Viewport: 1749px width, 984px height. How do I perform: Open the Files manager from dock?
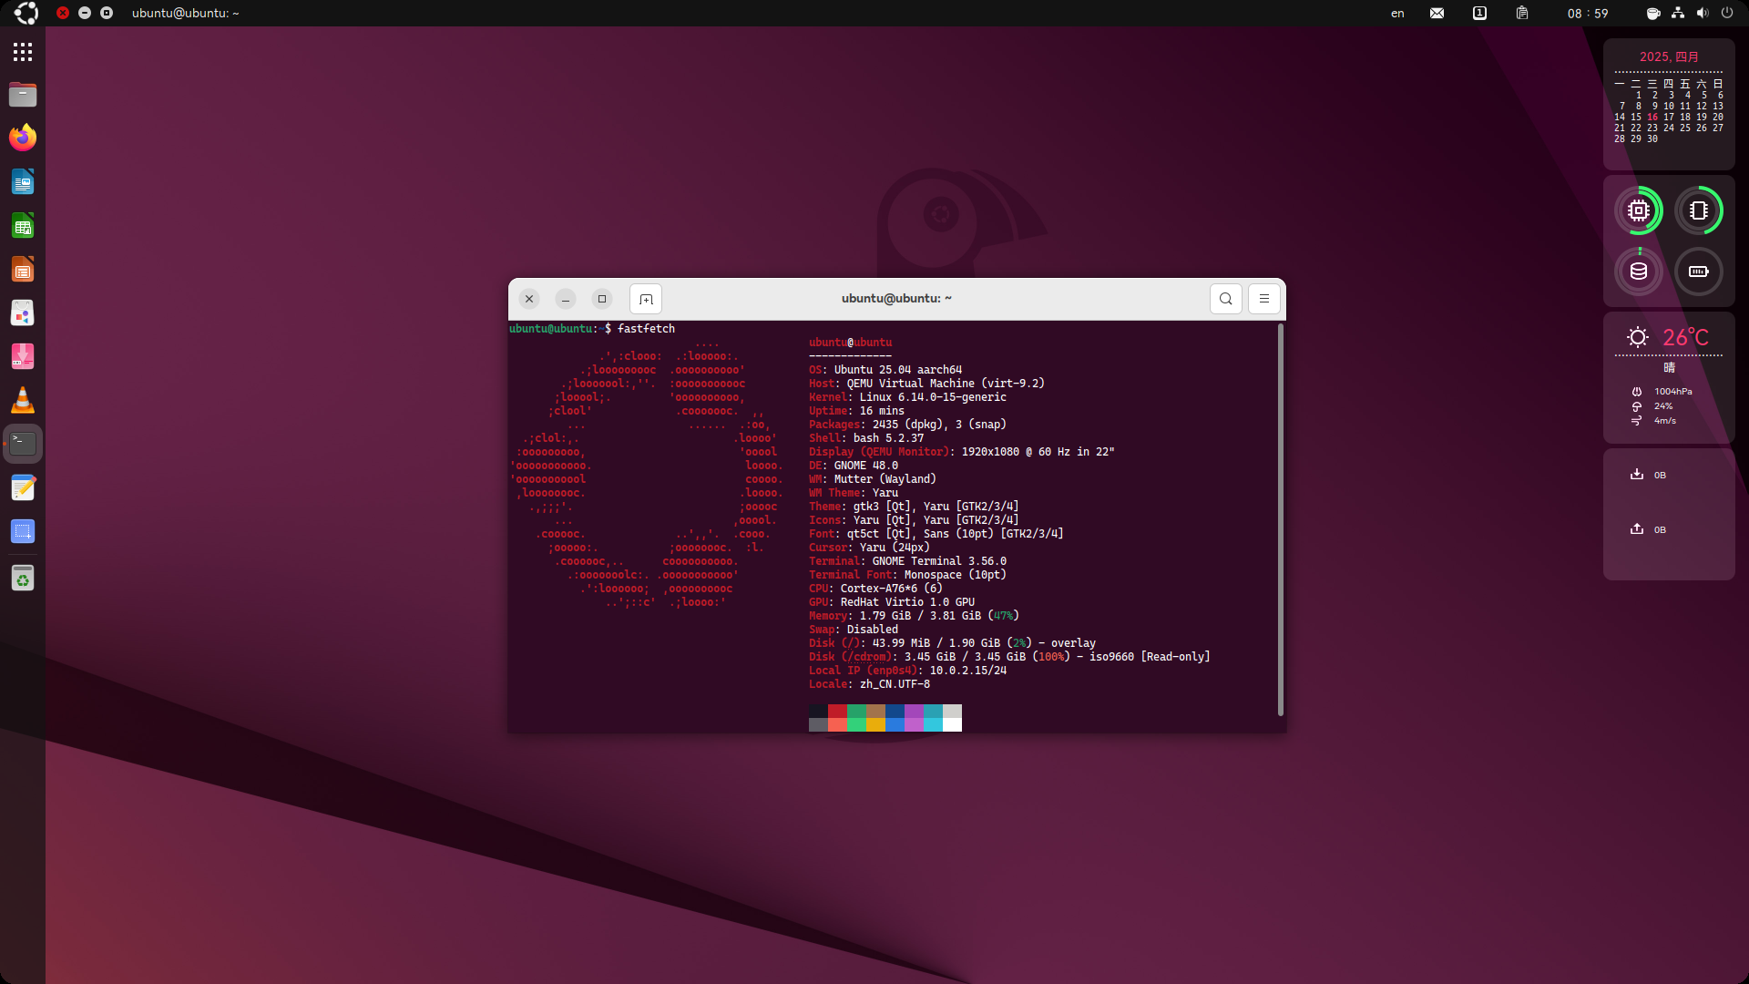pyautogui.click(x=23, y=95)
